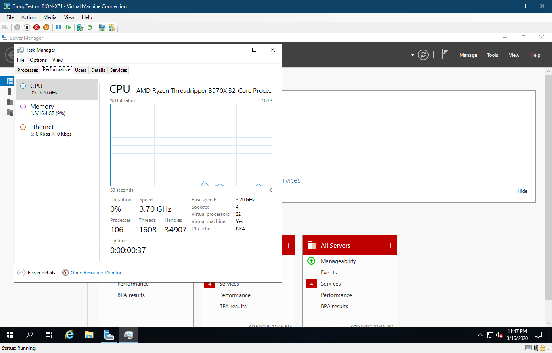Select the Performance tab

click(56, 69)
